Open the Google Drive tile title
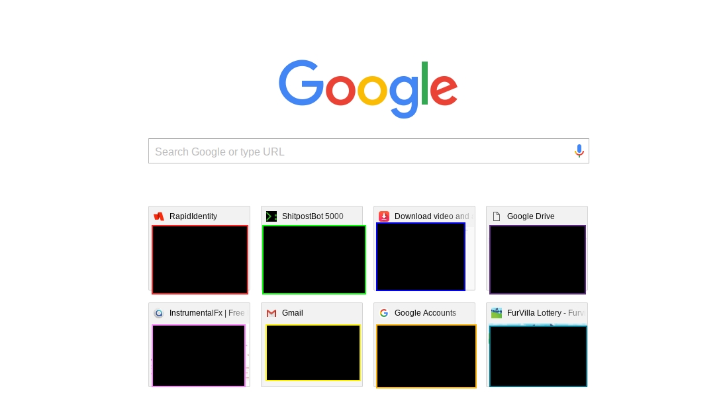This screenshot has height=405, width=727. (x=530, y=216)
